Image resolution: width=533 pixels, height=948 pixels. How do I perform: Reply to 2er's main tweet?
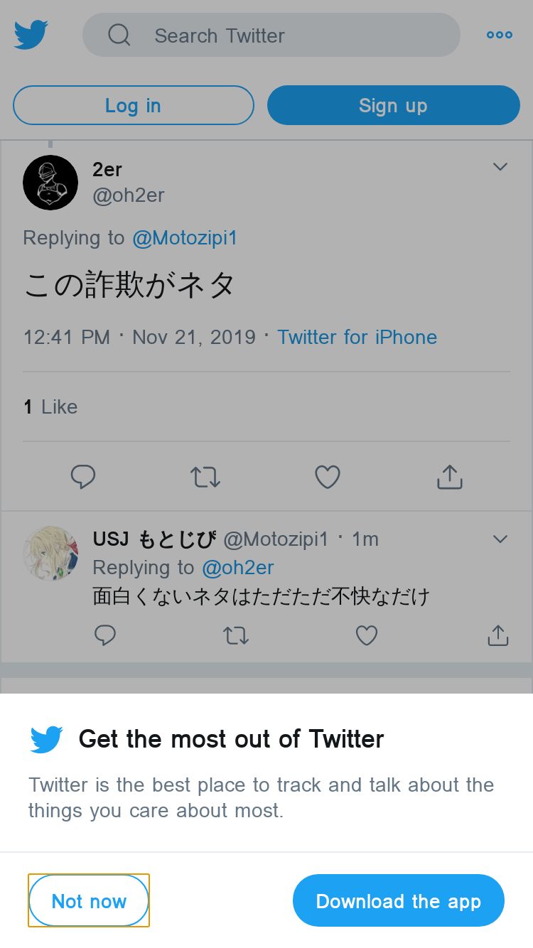coord(83,477)
